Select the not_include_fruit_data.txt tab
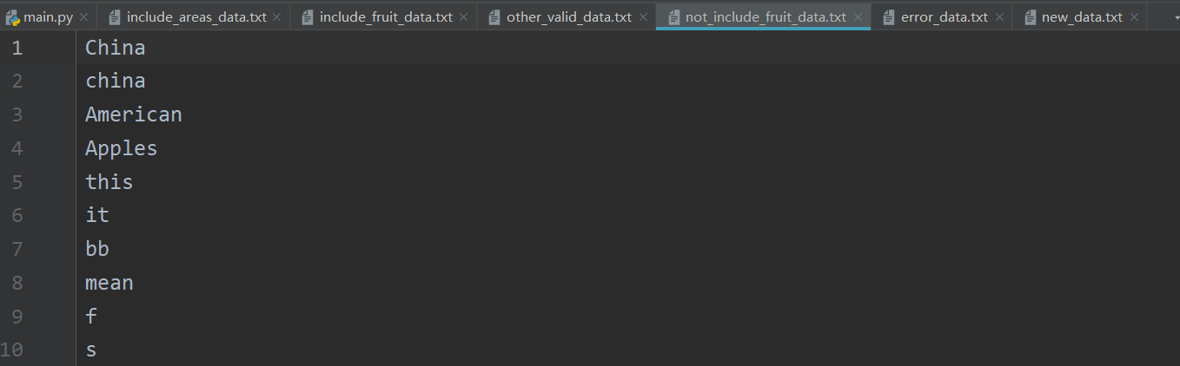 tap(765, 16)
